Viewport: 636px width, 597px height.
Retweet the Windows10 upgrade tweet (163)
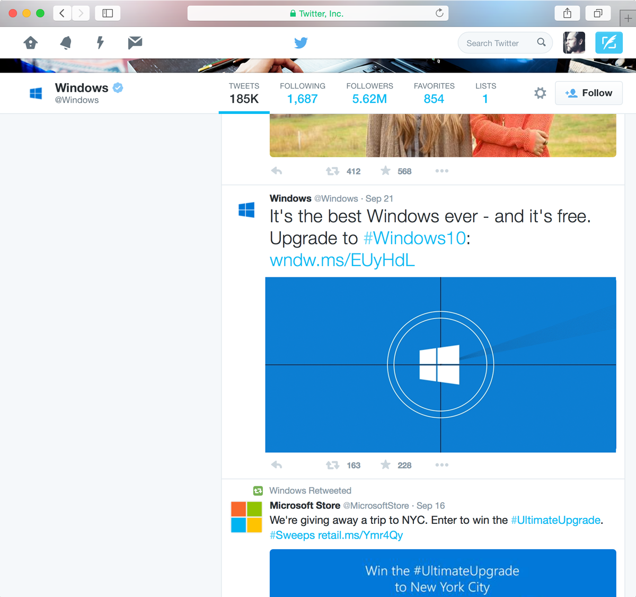coord(332,465)
